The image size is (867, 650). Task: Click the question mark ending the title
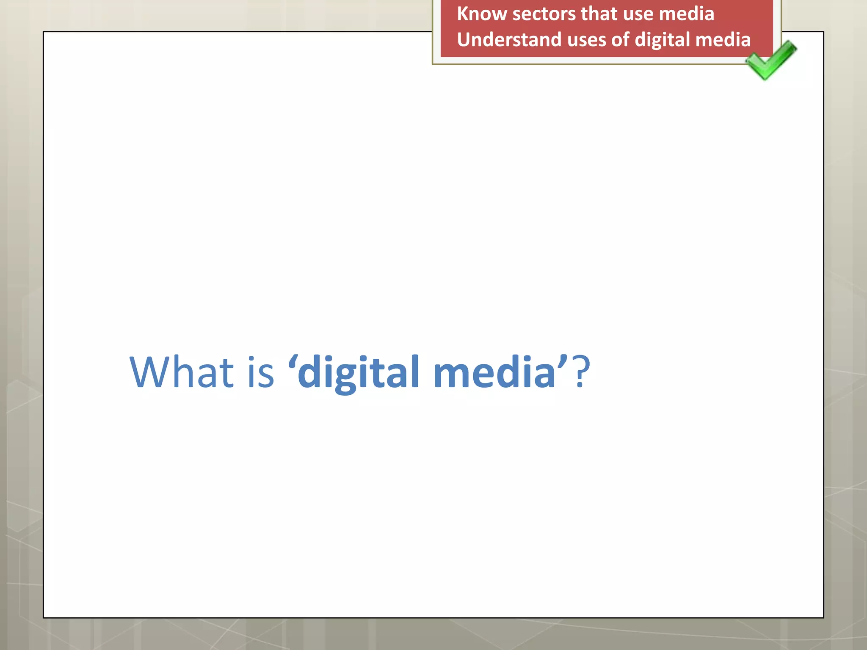(x=581, y=372)
